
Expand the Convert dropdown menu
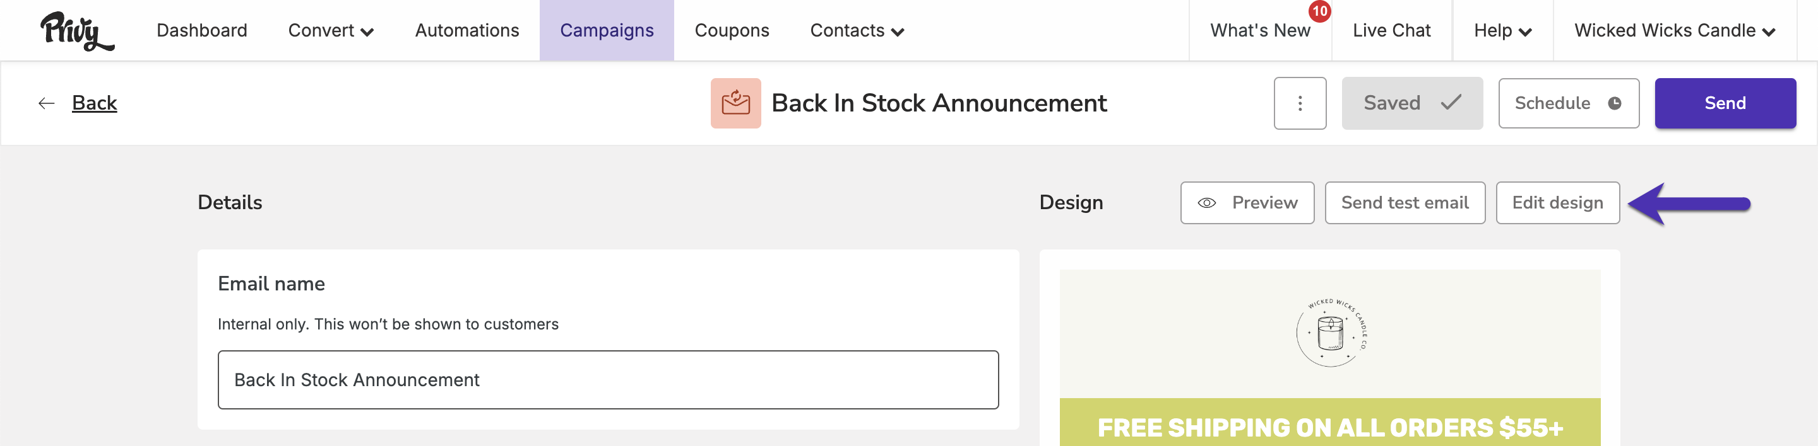(330, 30)
